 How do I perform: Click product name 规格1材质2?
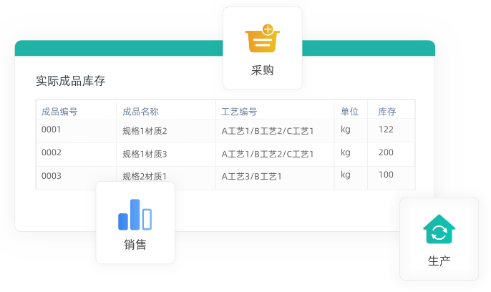[x=145, y=131]
